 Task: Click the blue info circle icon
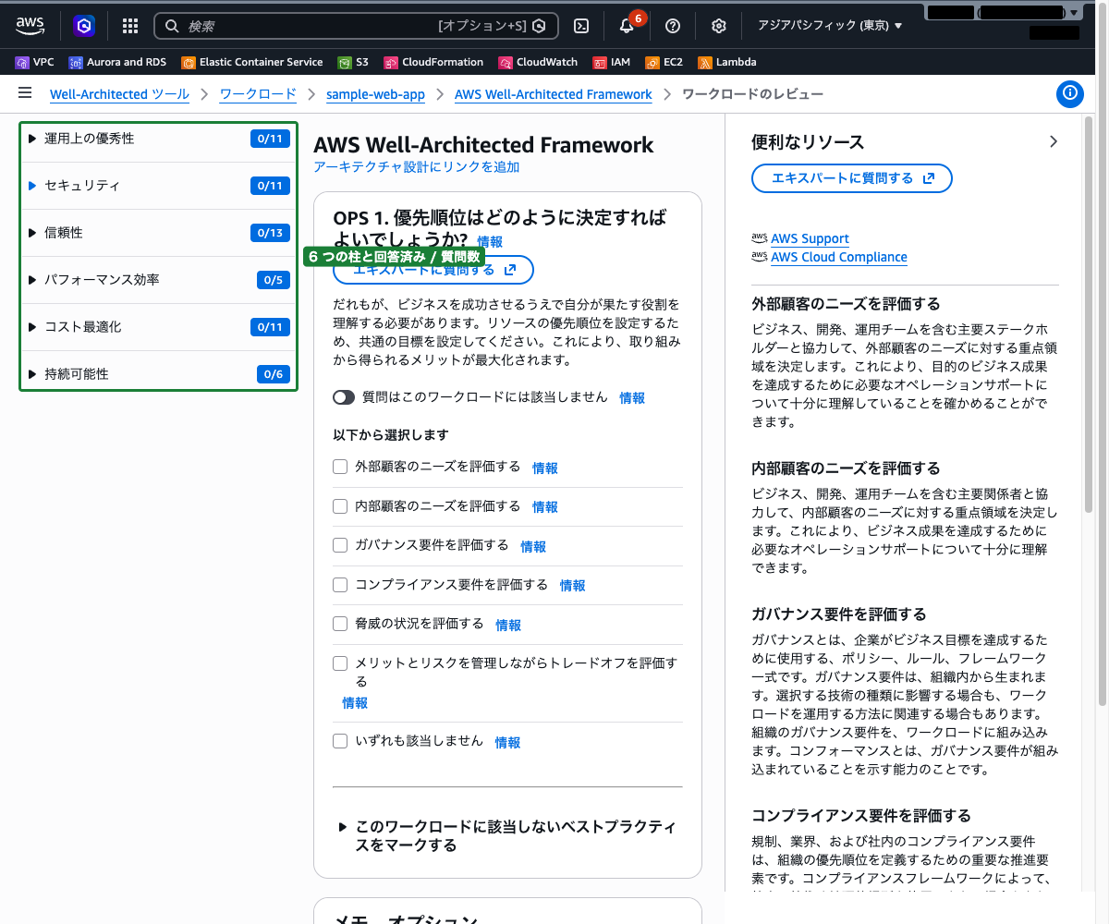(1070, 93)
